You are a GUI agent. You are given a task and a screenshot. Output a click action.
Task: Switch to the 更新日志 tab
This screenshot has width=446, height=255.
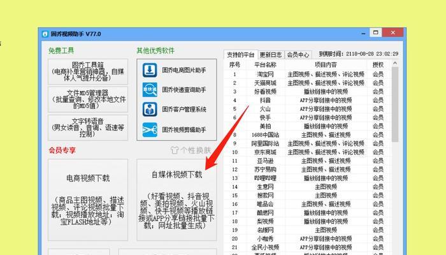pyautogui.click(x=271, y=55)
